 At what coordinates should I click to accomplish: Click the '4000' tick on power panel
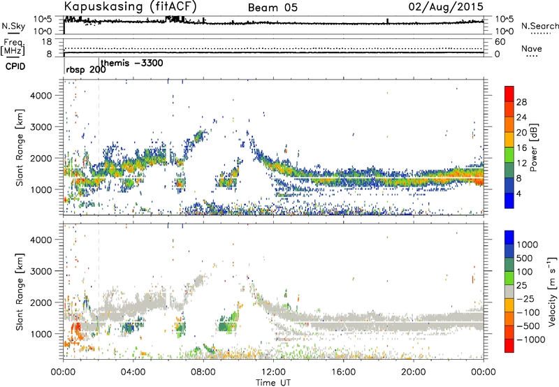click(41, 96)
